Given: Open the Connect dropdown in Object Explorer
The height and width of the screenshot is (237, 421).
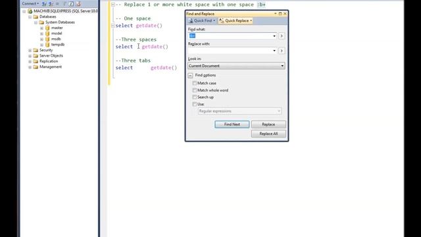Looking at the screenshot, I should (x=30, y=4).
